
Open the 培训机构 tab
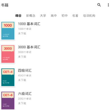click(89, 16)
